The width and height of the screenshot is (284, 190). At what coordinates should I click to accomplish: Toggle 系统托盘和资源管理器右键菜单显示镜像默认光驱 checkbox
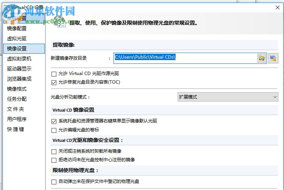(x=54, y=121)
